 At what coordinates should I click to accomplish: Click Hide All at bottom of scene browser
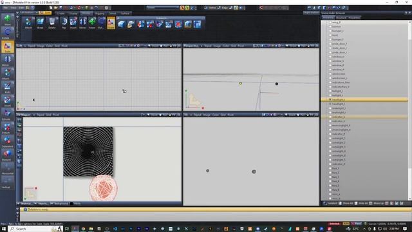[x=361, y=204]
